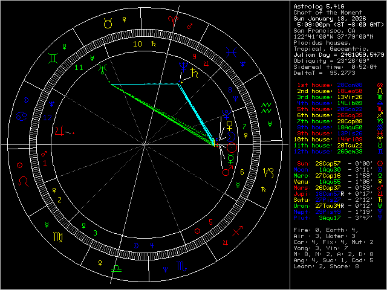Screen dimensions: 387x290
Task: Click the 'Fire: 0, Earth: 4,' summary line
Action: (x=326, y=230)
